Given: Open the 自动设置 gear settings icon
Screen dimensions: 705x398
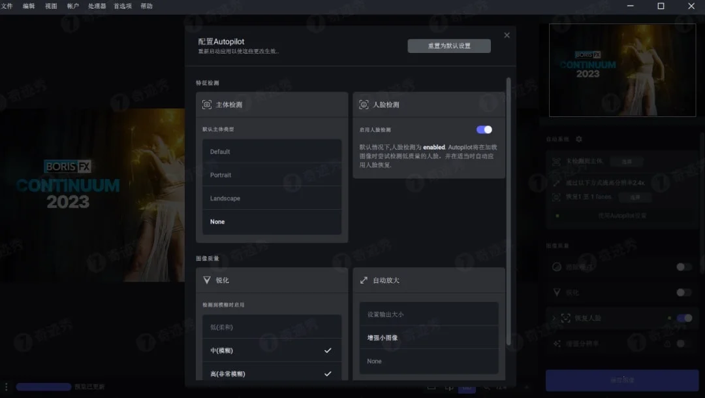Looking at the screenshot, I should tap(578, 139).
